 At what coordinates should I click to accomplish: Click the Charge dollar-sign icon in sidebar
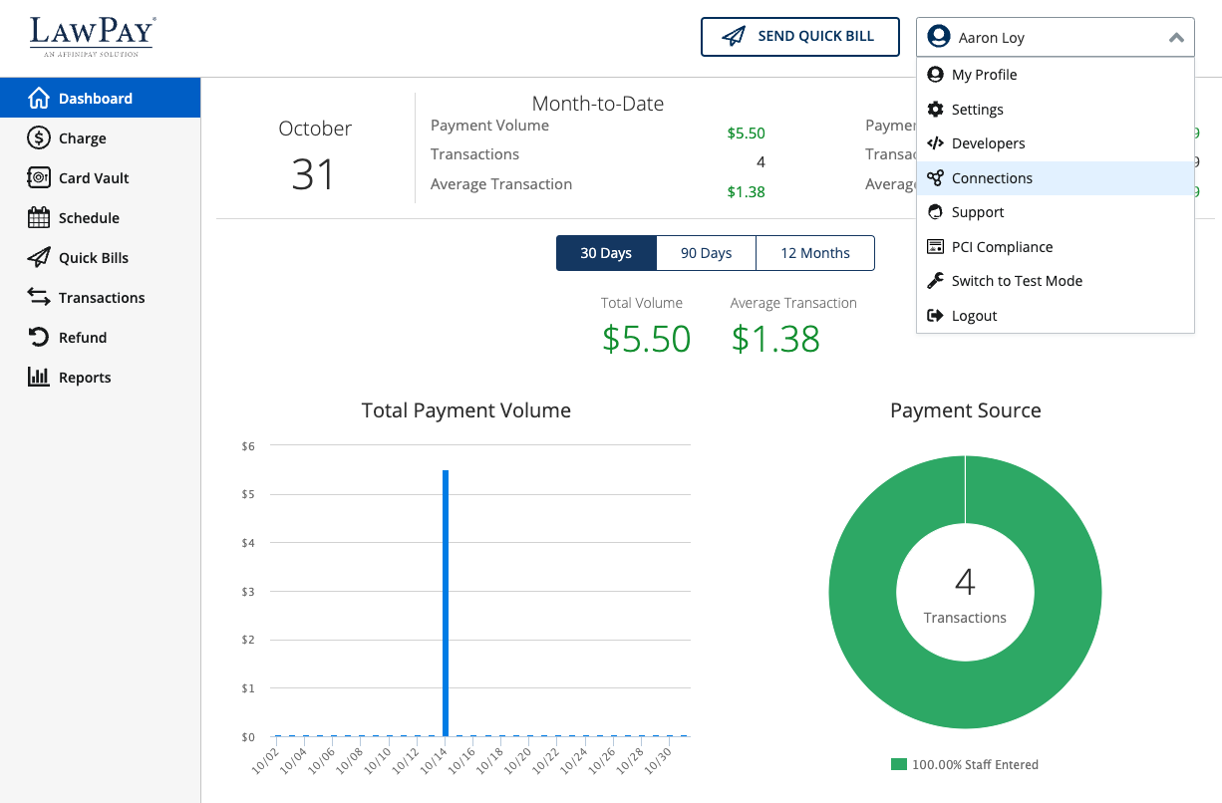pos(39,138)
